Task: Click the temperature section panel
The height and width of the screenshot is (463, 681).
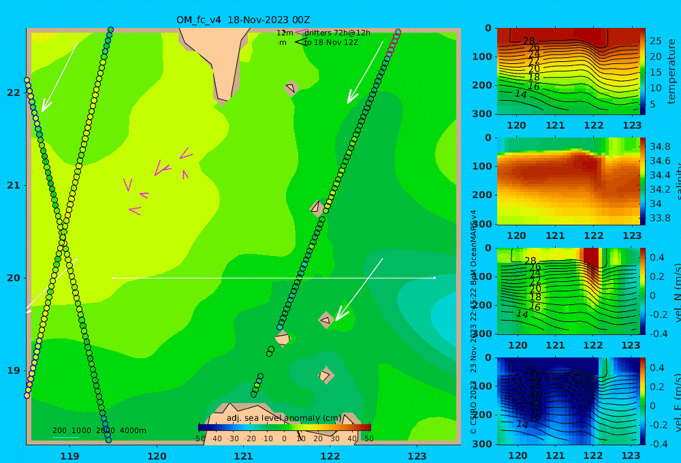Action: (568, 71)
